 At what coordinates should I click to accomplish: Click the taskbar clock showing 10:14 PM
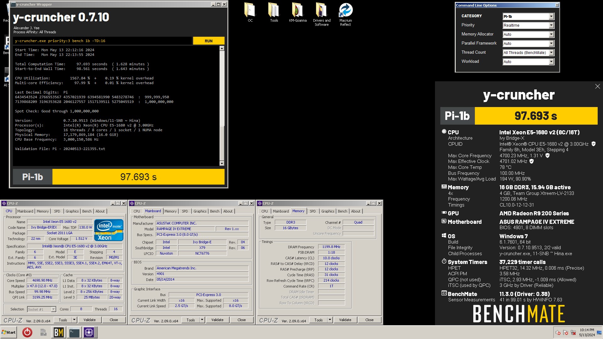[x=587, y=332]
